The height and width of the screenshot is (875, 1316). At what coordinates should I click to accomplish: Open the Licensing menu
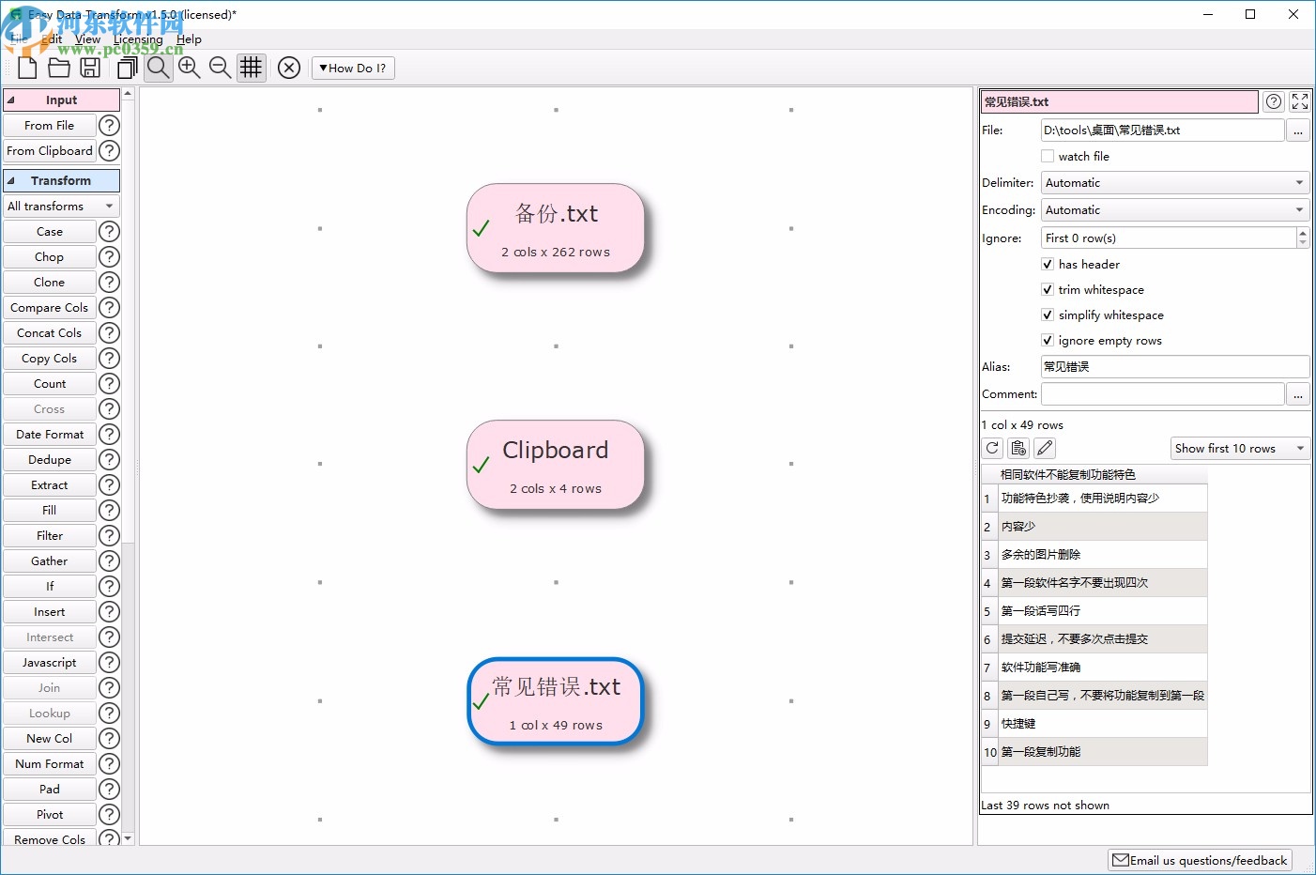tap(138, 39)
